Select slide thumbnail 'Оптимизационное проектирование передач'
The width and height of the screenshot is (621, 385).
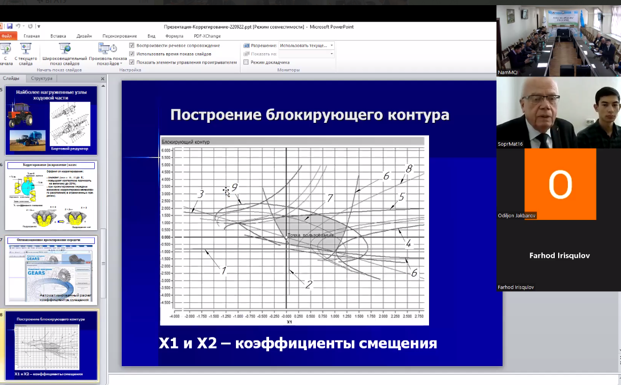click(x=51, y=271)
